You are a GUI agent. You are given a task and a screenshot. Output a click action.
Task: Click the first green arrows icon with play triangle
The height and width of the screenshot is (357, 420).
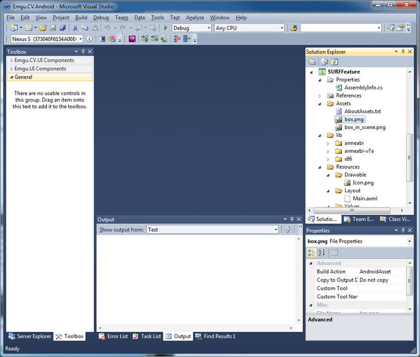pos(145,39)
